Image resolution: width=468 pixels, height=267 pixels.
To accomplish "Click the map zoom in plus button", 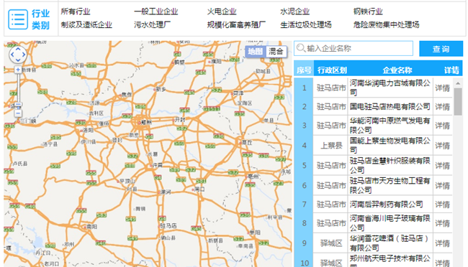I will click(18, 70).
